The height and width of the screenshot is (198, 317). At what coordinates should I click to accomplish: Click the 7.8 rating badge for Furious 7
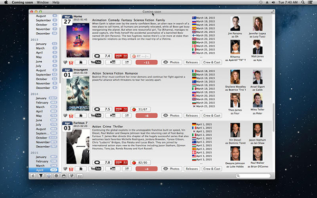coord(102,163)
